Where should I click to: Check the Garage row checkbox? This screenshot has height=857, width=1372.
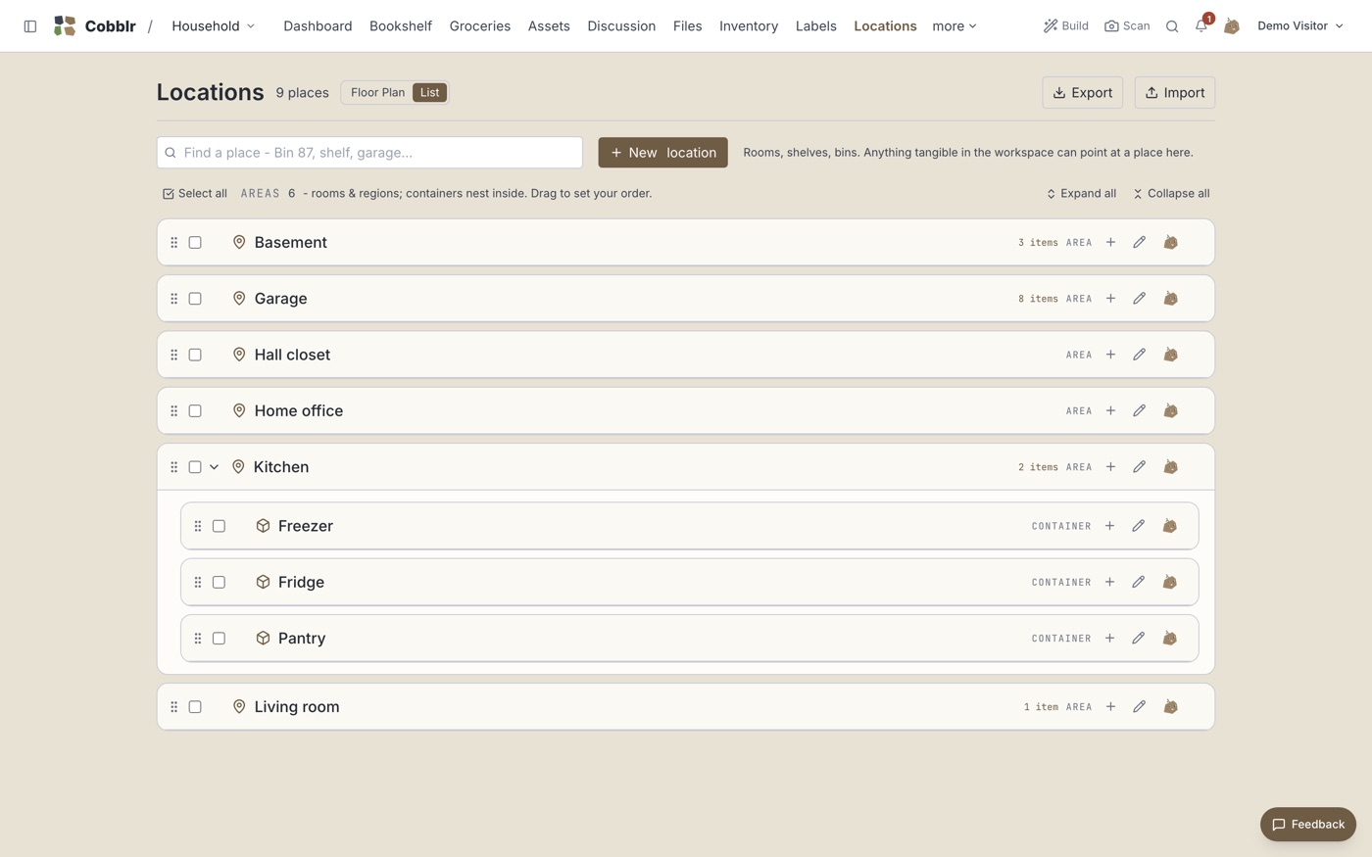tap(195, 299)
